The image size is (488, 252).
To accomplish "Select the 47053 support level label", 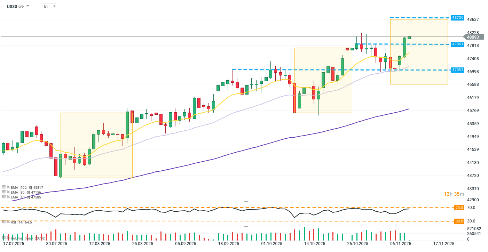I will (457, 70).
